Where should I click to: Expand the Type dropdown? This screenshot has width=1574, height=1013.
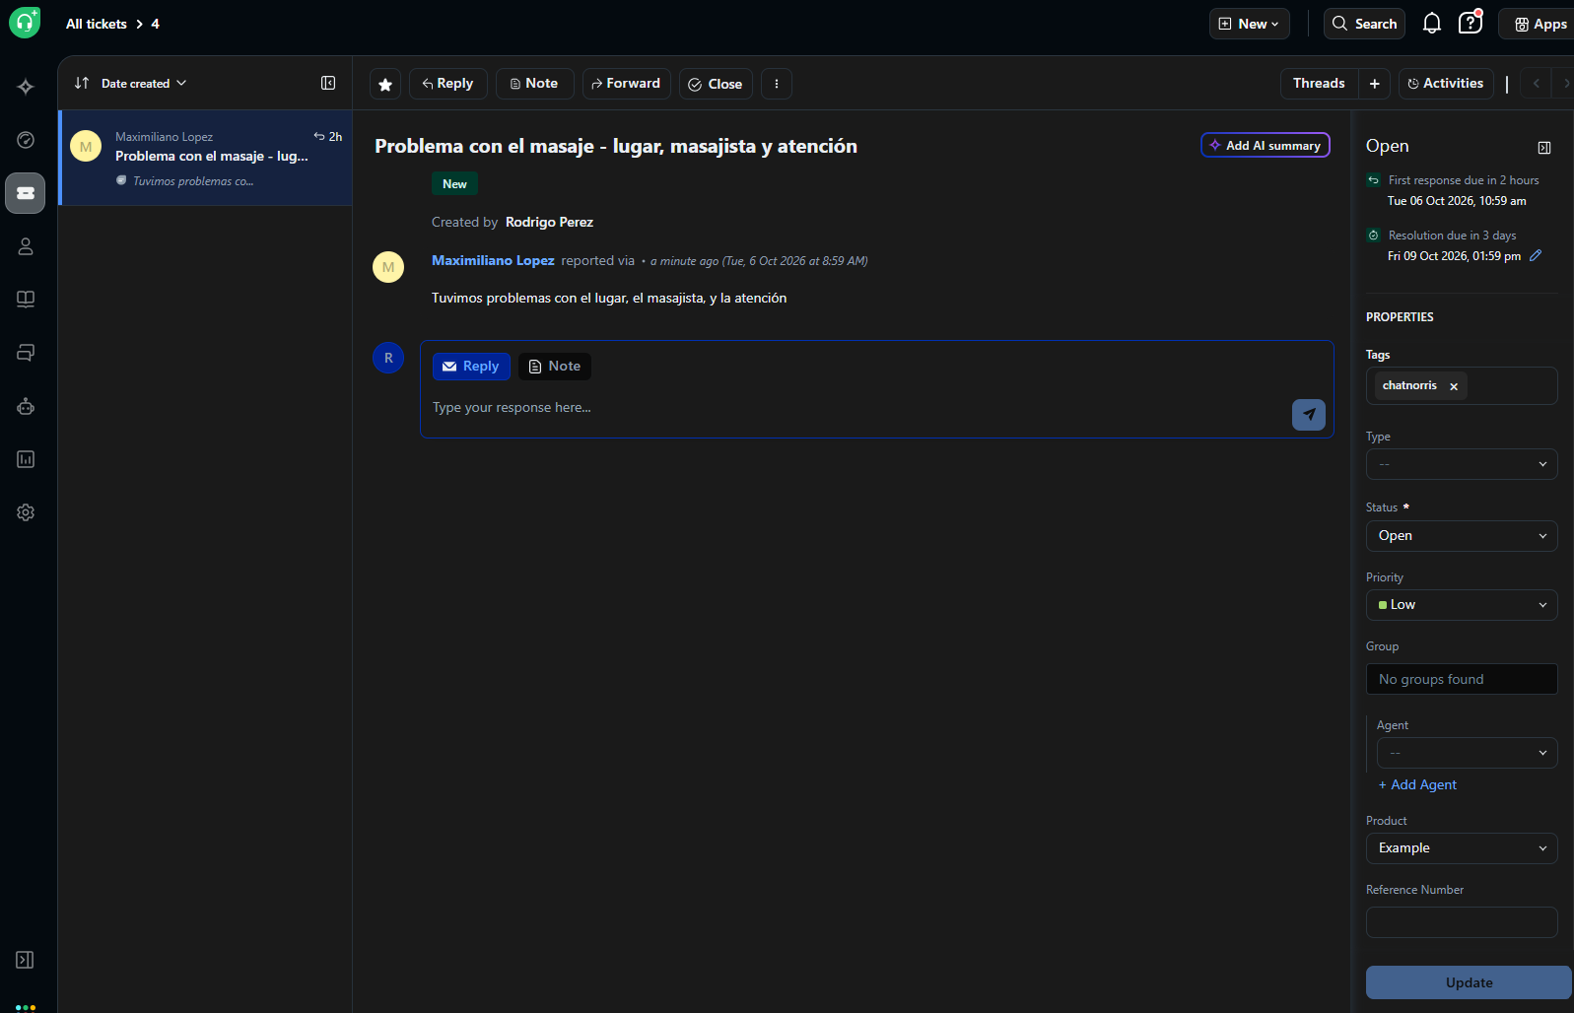pyautogui.click(x=1462, y=464)
